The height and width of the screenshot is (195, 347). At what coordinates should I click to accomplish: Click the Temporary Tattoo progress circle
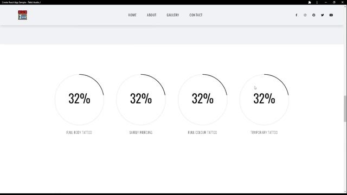[264, 100]
